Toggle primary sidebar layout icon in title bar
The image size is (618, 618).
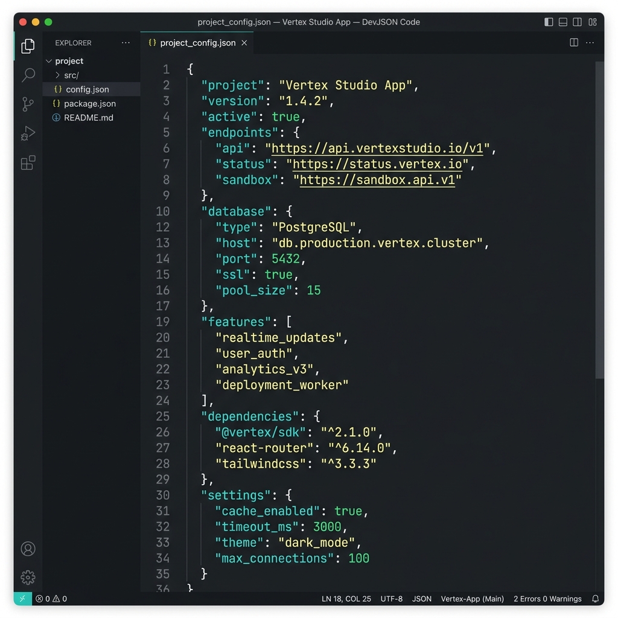pyautogui.click(x=549, y=22)
